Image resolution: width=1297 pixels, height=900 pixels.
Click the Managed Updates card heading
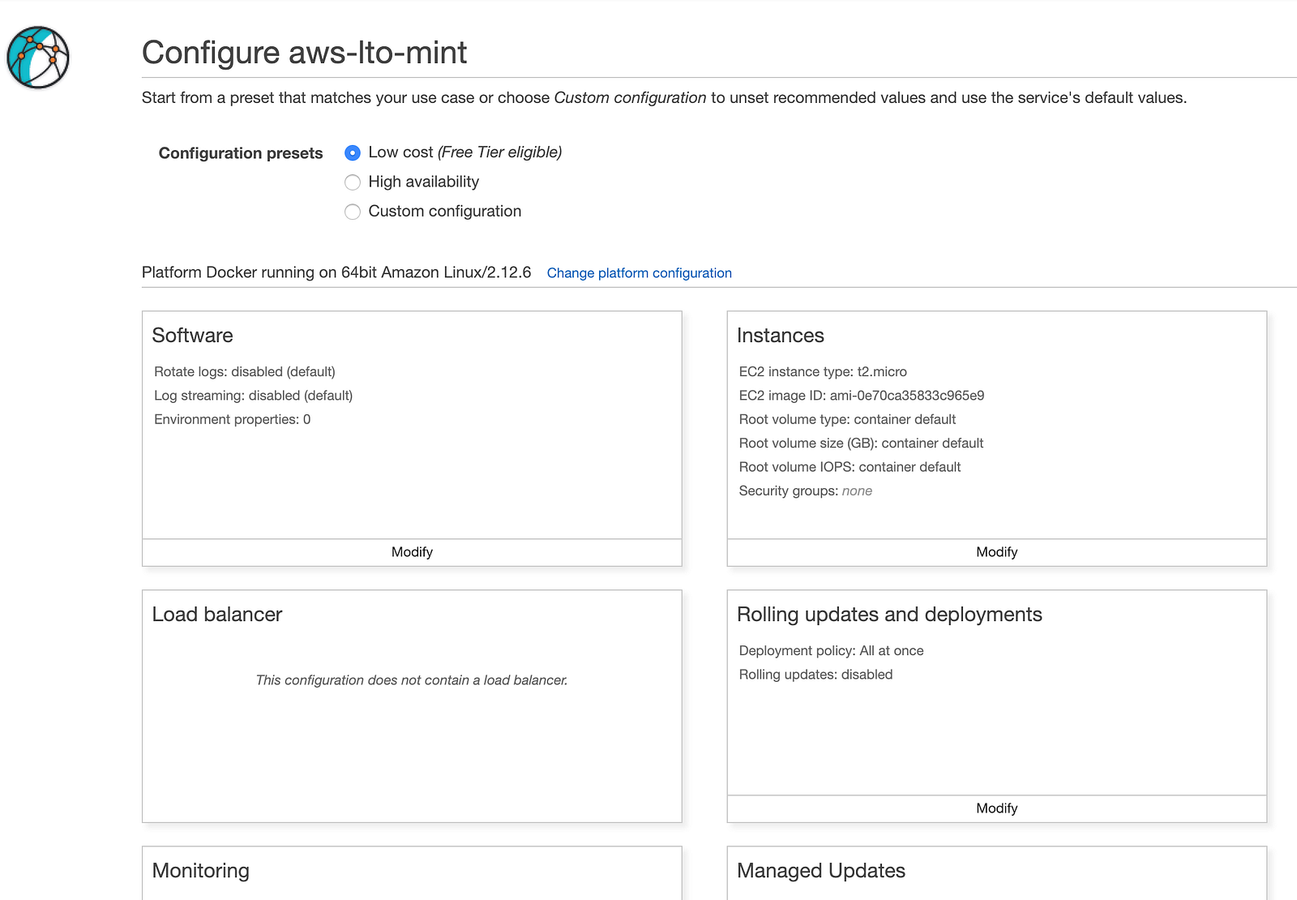click(x=820, y=871)
